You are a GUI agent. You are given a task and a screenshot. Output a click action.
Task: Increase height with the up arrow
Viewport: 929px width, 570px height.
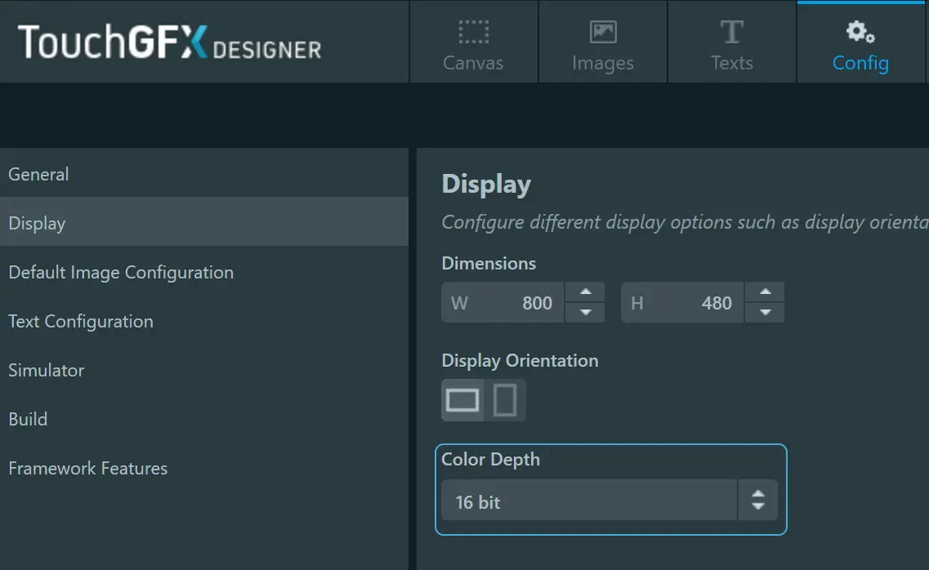click(765, 292)
